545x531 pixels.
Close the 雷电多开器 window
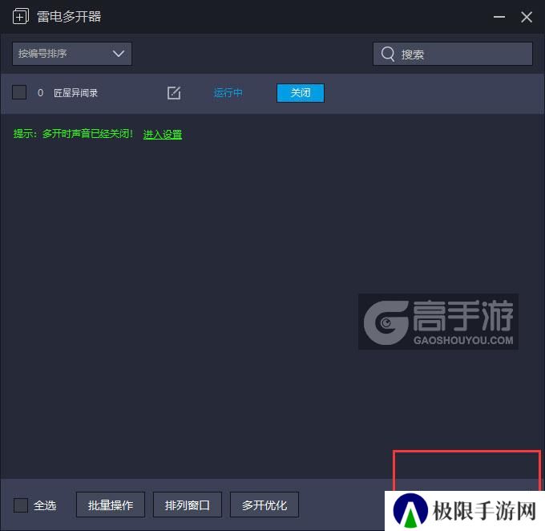(527, 17)
